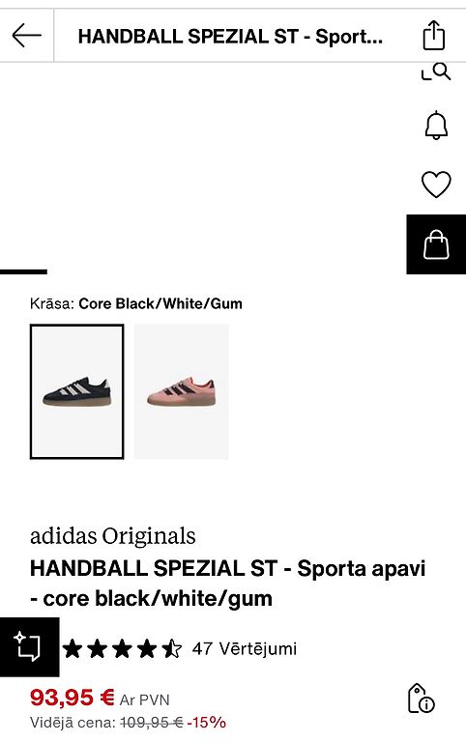
Task: Open the share icon in header
Action: (x=434, y=35)
